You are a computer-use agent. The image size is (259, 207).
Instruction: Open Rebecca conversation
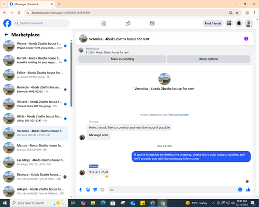pyautogui.click(x=35, y=177)
